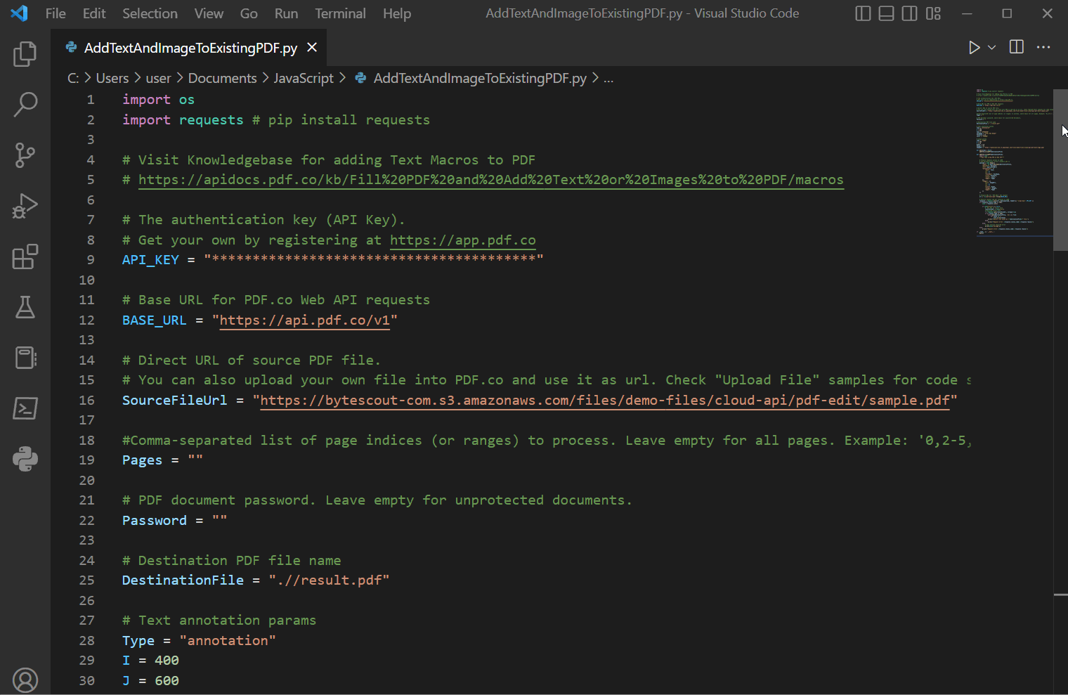1068x695 pixels.
Task: Open the Edit menu
Action: pyautogui.click(x=94, y=13)
